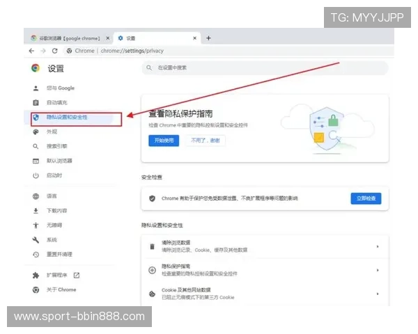Expand arrow on 清除浏览数据 row
The image size is (418, 334).
tap(378, 246)
